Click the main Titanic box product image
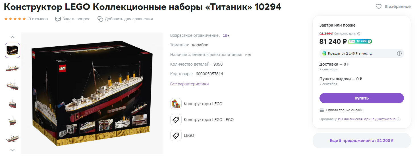 (92, 93)
